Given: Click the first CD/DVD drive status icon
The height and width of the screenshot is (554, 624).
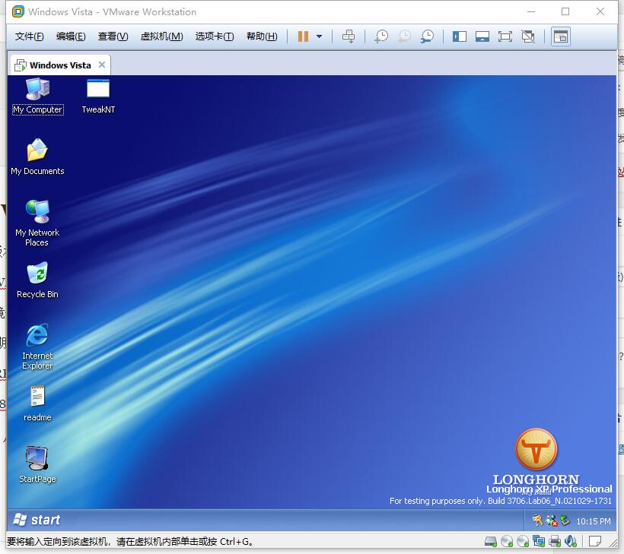Looking at the screenshot, I should pyautogui.click(x=507, y=541).
